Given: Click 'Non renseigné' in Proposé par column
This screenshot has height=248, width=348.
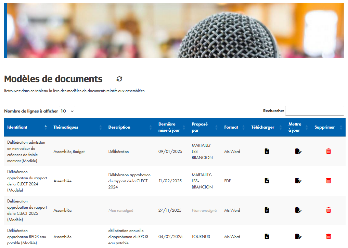Looking at the screenshot, I should (204, 210).
